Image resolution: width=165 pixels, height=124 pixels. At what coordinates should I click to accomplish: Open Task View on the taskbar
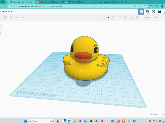tap(58, 121)
